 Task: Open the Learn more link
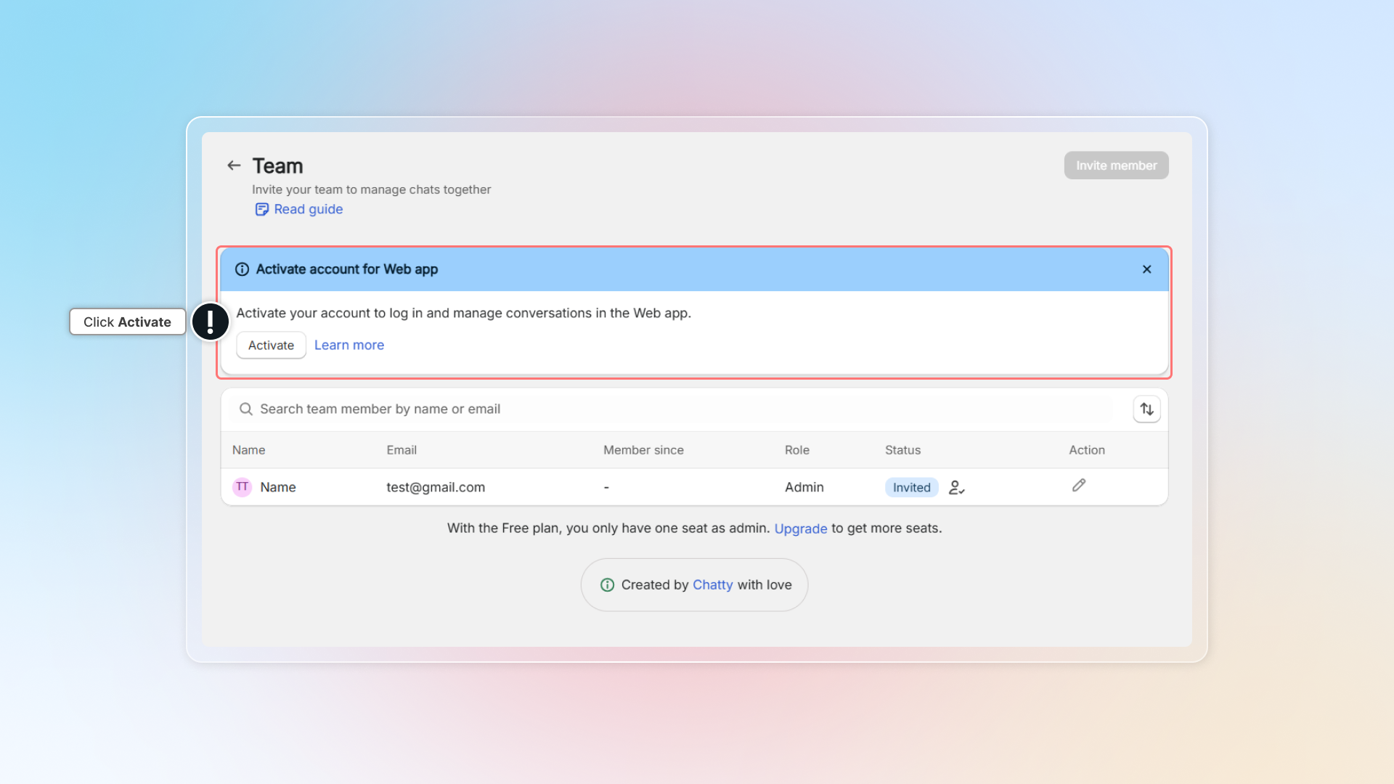coord(348,346)
